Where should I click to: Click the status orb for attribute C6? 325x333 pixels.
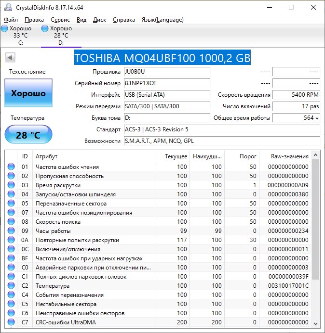click(x=11, y=313)
